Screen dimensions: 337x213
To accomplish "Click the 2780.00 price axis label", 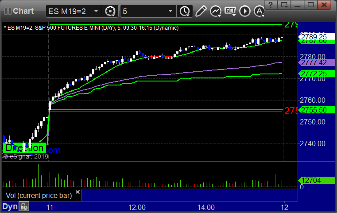I will (x=313, y=57).
